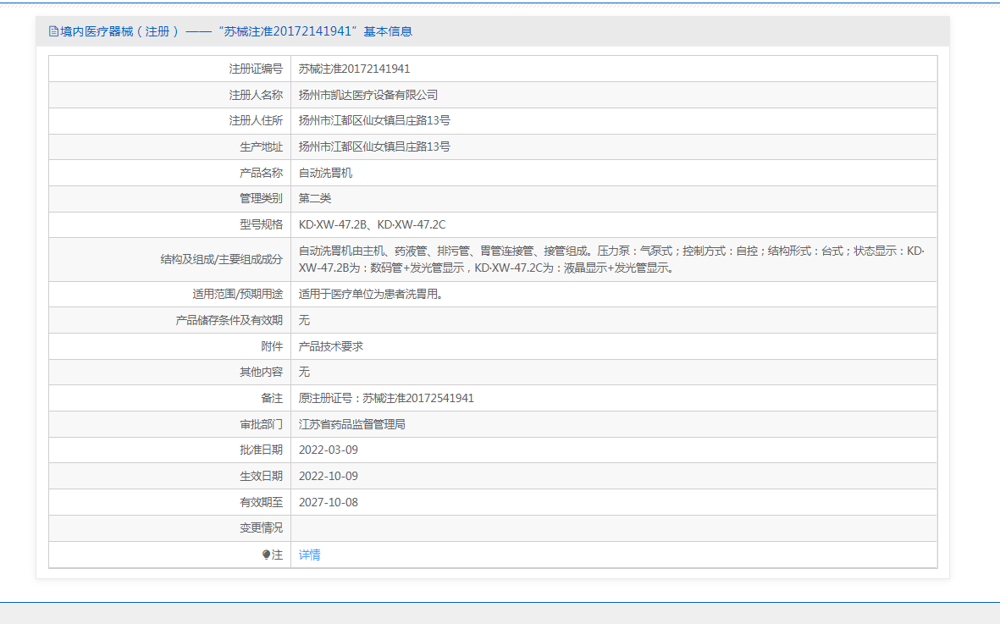1000x624 pixels.
Task: Select the model spec KD·XW-47.2B、KD·XW-47.2C
Action: click(x=372, y=224)
